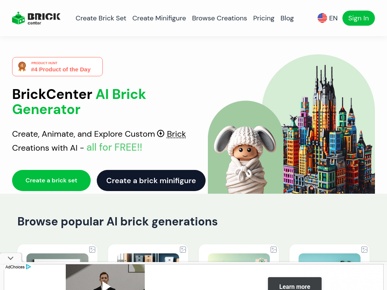Click the BrickCenter logo icon
387x290 pixels.
(x=19, y=18)
